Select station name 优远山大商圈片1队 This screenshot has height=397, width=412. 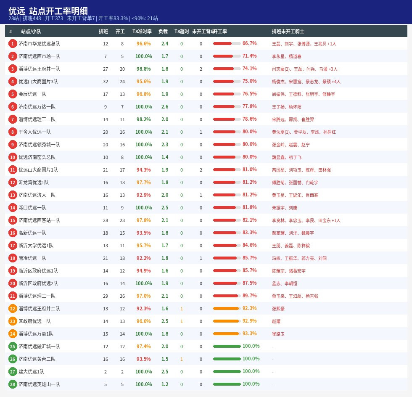38,170
